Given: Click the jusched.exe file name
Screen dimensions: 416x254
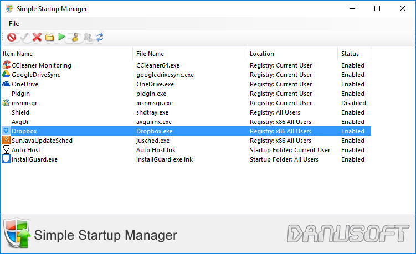Looking at the screenshot, I should tap(153, 141).
